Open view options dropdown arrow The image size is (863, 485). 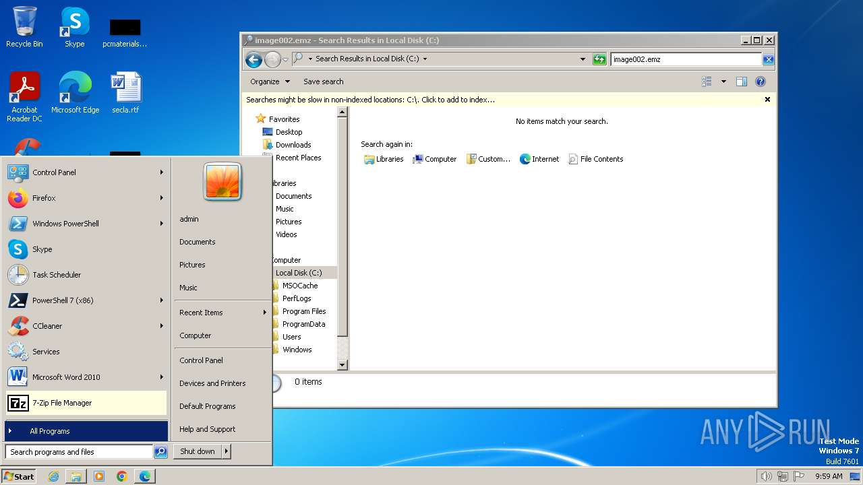pos(723,82)
